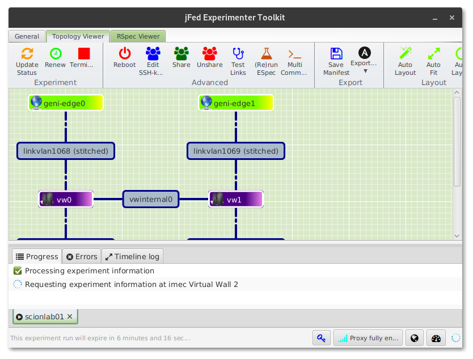Click the Proxy fully enabled status button
Screen dimensions: 473x359
[x=368, y=338]
